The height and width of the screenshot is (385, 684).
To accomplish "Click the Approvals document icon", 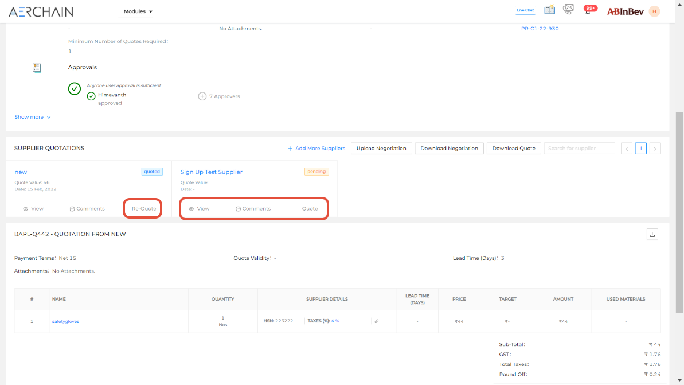I will (37, 67).
